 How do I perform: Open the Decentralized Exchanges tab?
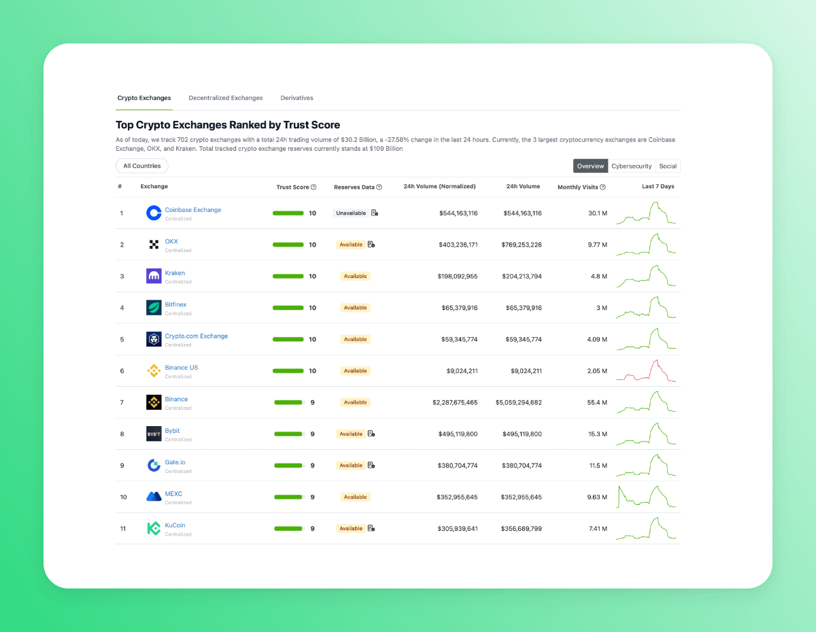click(x=226, y=98)
